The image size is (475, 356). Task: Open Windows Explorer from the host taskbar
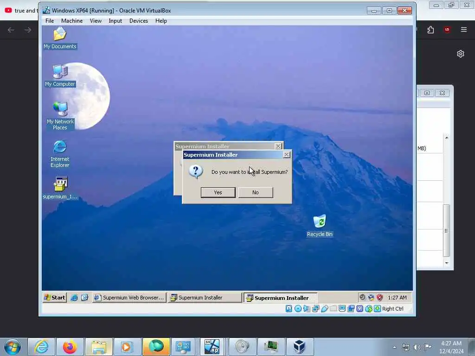click(99, 347)
